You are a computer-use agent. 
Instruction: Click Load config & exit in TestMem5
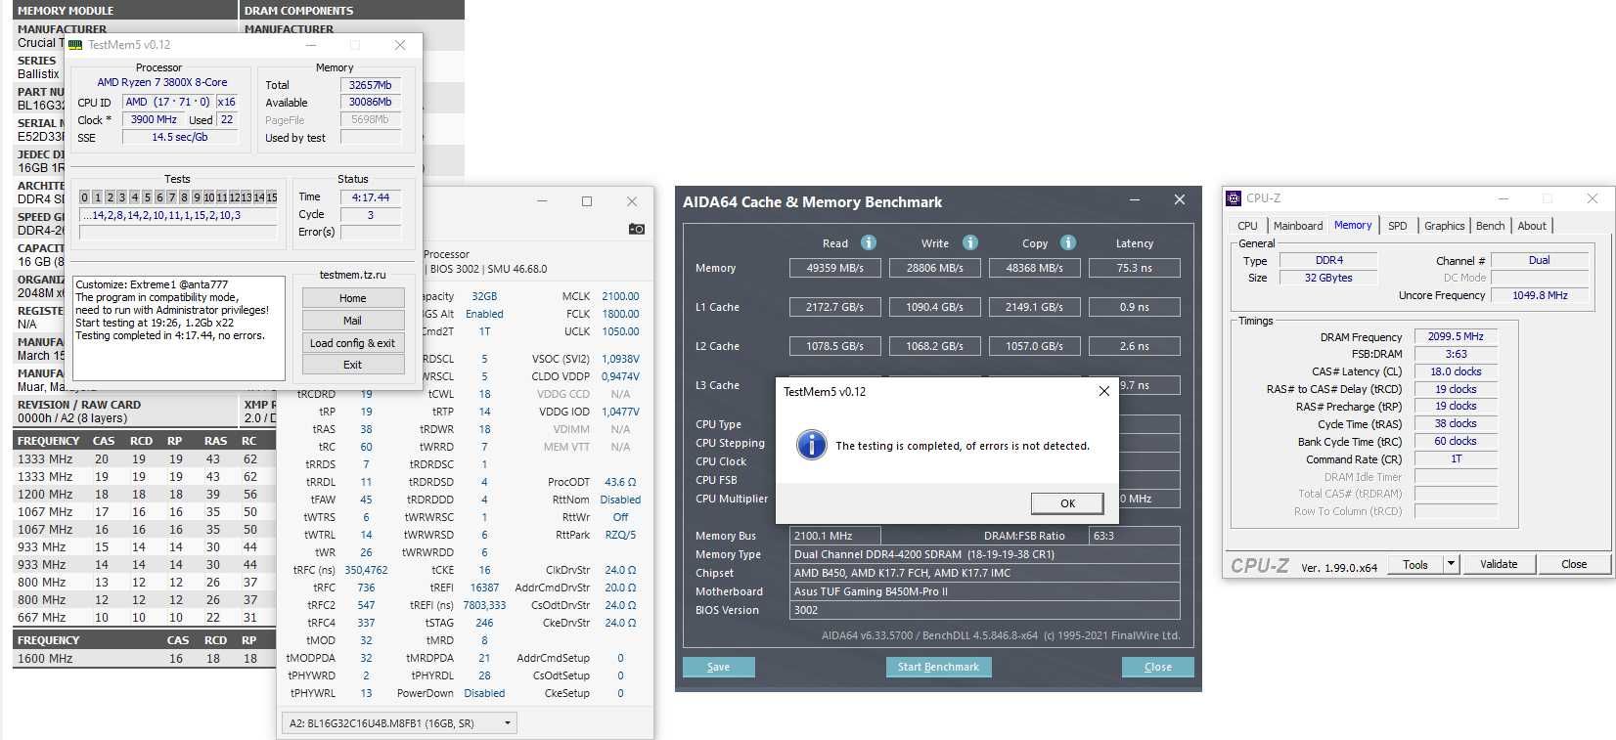(x=352, y=343)
